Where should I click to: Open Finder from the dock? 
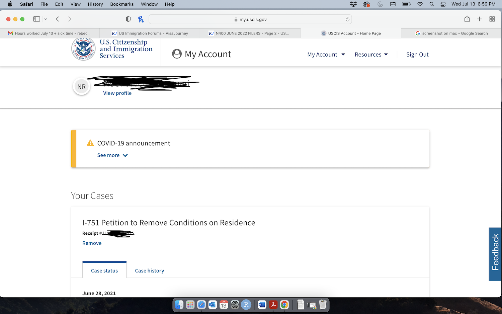coord(179,305)
